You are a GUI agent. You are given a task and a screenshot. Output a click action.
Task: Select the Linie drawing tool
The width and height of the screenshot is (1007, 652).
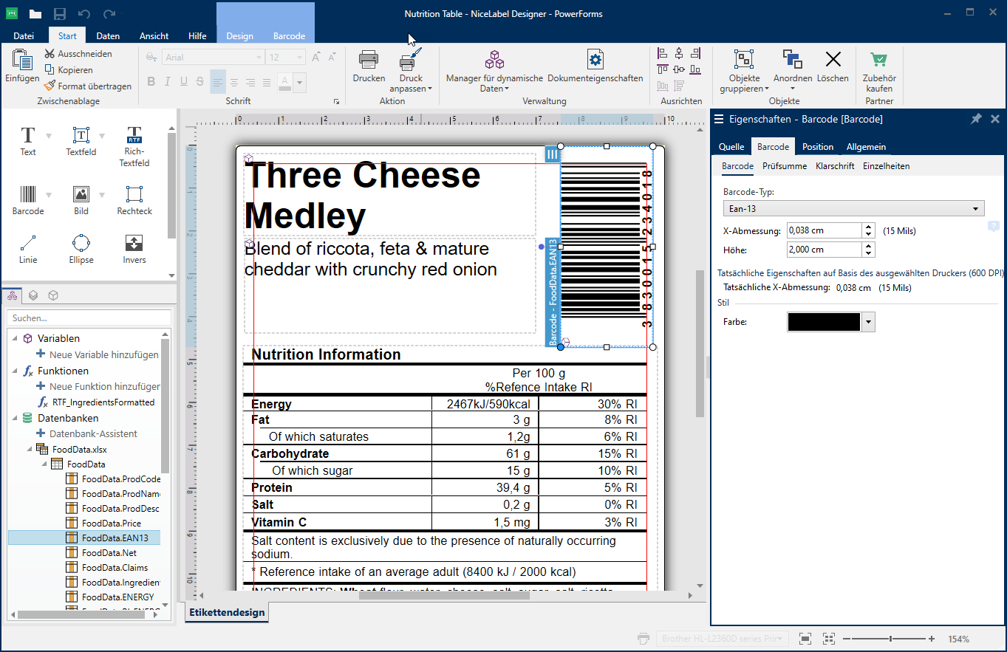point(28,248)
